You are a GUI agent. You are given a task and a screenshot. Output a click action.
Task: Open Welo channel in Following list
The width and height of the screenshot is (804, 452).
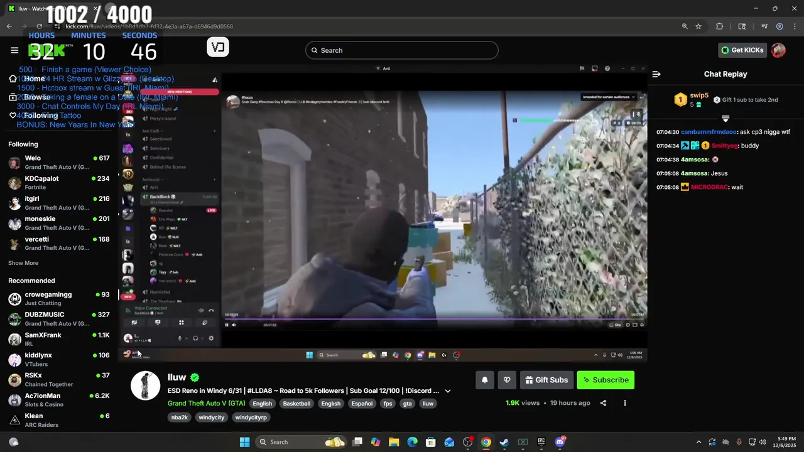point(60,163)
